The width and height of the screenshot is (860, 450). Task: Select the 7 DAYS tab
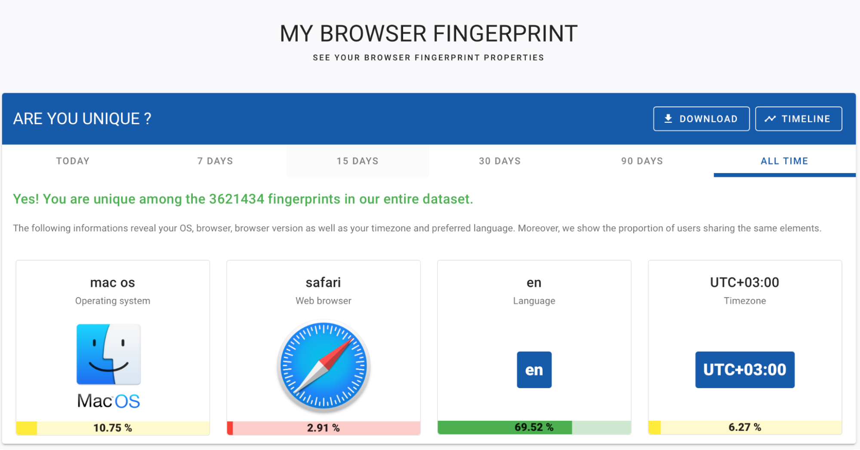215,161
